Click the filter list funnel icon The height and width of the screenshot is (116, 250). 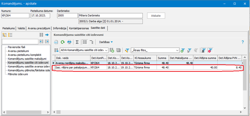tap(189, 50)
